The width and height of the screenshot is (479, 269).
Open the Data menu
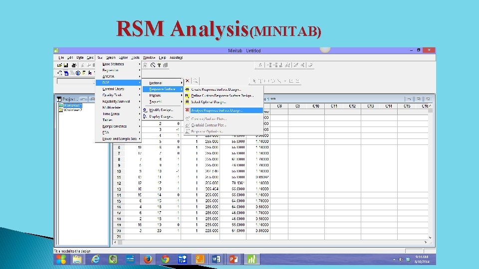[x=80, y=57]
